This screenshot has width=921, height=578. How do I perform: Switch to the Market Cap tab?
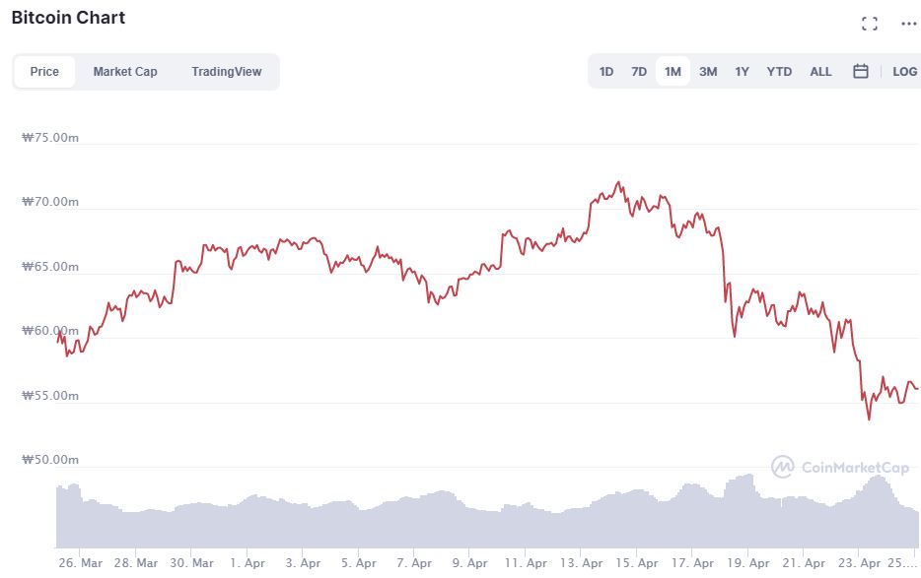click(125, 71)
